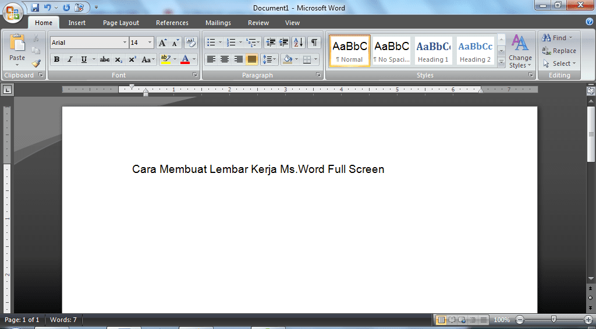Click the Office Button logo
596x329 pixels.
(13, 12)
